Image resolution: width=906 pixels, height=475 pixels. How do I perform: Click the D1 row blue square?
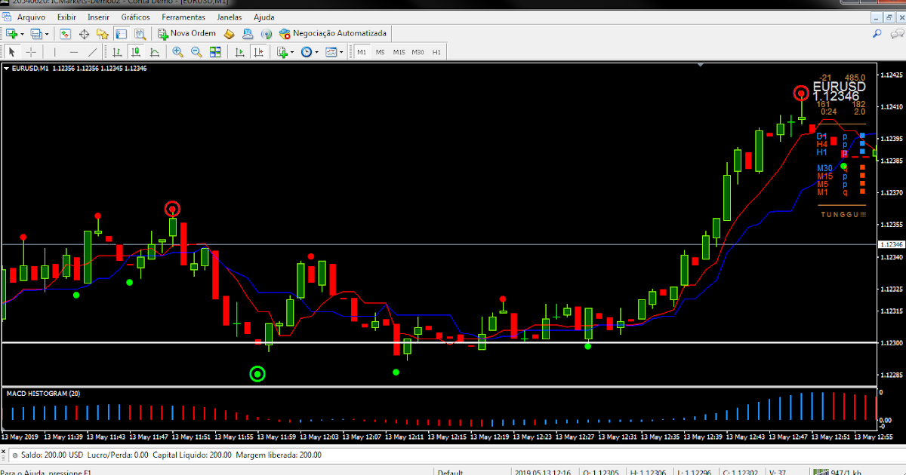tap(862, 135)
